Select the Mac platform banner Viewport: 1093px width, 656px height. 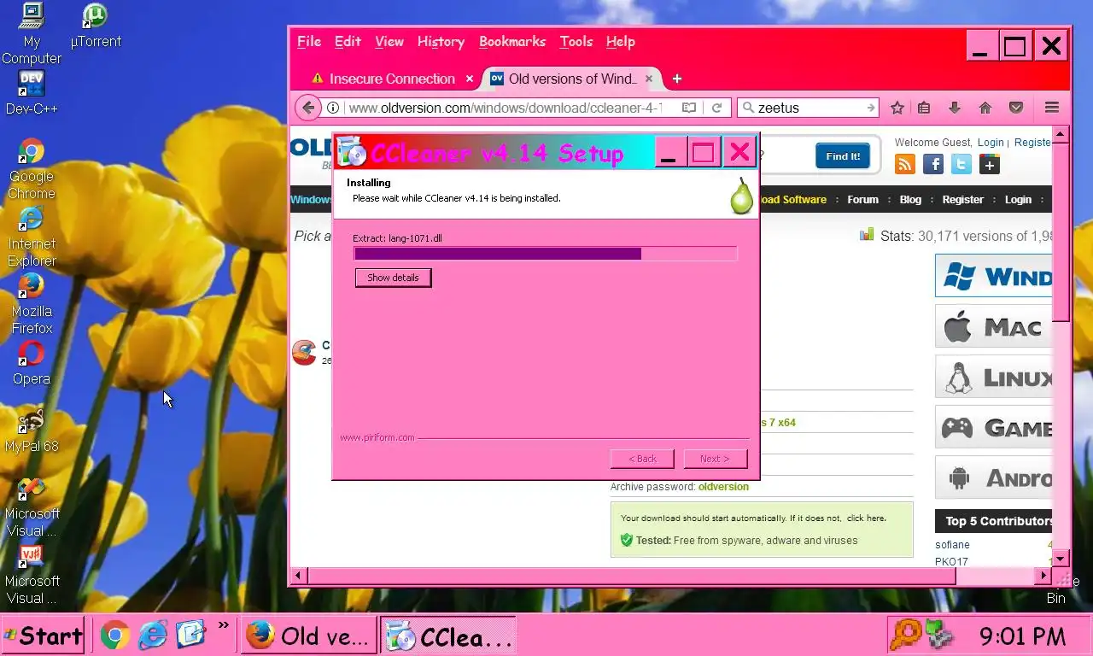point(993,327)
